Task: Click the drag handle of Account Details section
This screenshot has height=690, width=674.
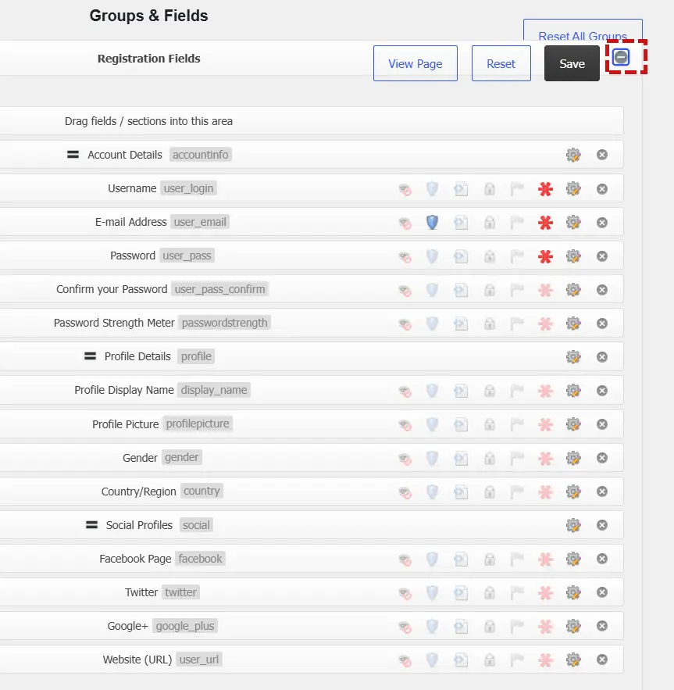Action: tap(73, 155)
